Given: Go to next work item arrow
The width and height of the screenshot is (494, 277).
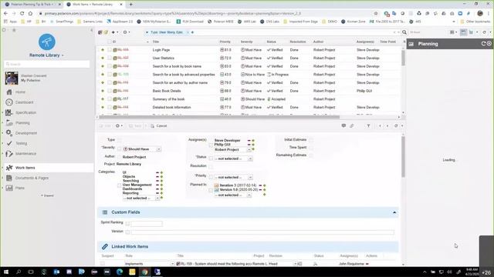Looking at the screenshot, I should 387,125.
